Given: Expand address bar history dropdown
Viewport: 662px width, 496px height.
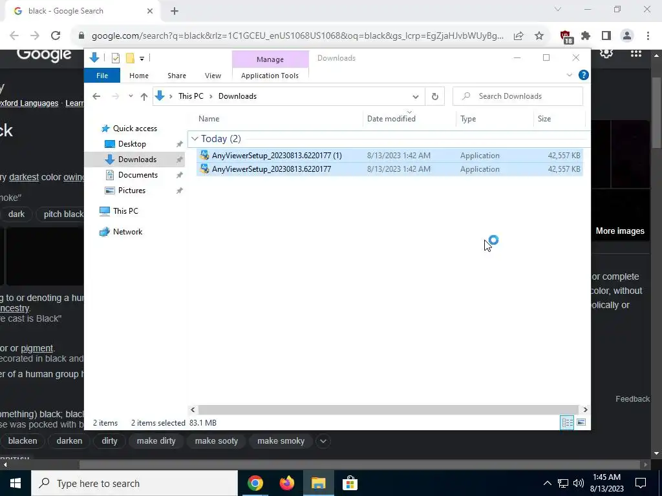Looking at the screenshot, I should coord(416,97).
